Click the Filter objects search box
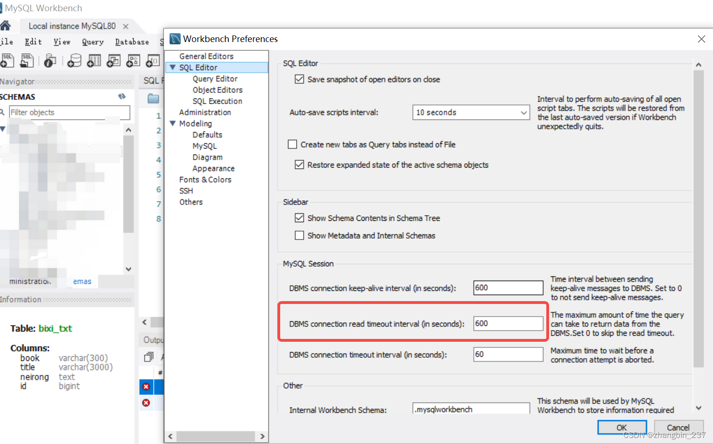Image resolution: width=713 pixels, height=444 pixels. (70, 113)
